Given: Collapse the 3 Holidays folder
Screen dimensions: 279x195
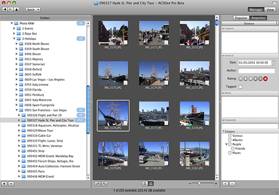Looking at the screenshot, I should (x=14, y=38).
